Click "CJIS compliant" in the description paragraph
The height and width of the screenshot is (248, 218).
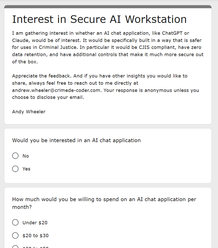pos(157,47)
